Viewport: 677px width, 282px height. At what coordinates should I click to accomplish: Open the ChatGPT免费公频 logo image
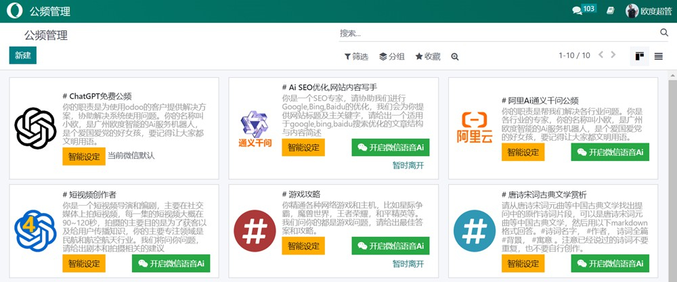pyautogui.click(x=35, y=128)
